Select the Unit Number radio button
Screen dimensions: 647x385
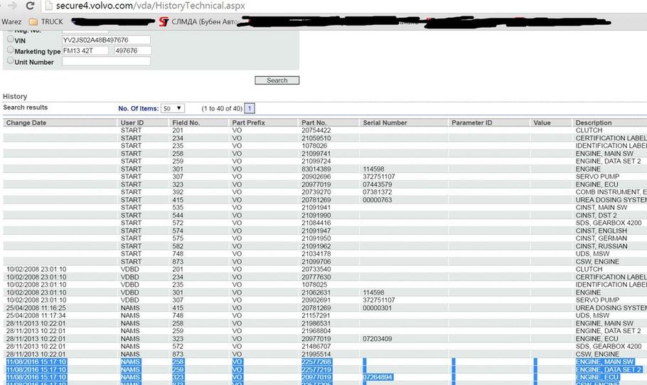[11, 60]
